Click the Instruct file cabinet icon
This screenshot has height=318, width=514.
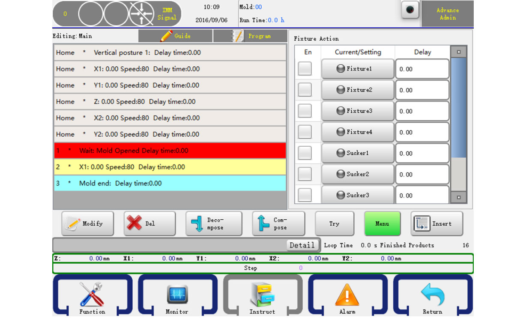point(262,295)
